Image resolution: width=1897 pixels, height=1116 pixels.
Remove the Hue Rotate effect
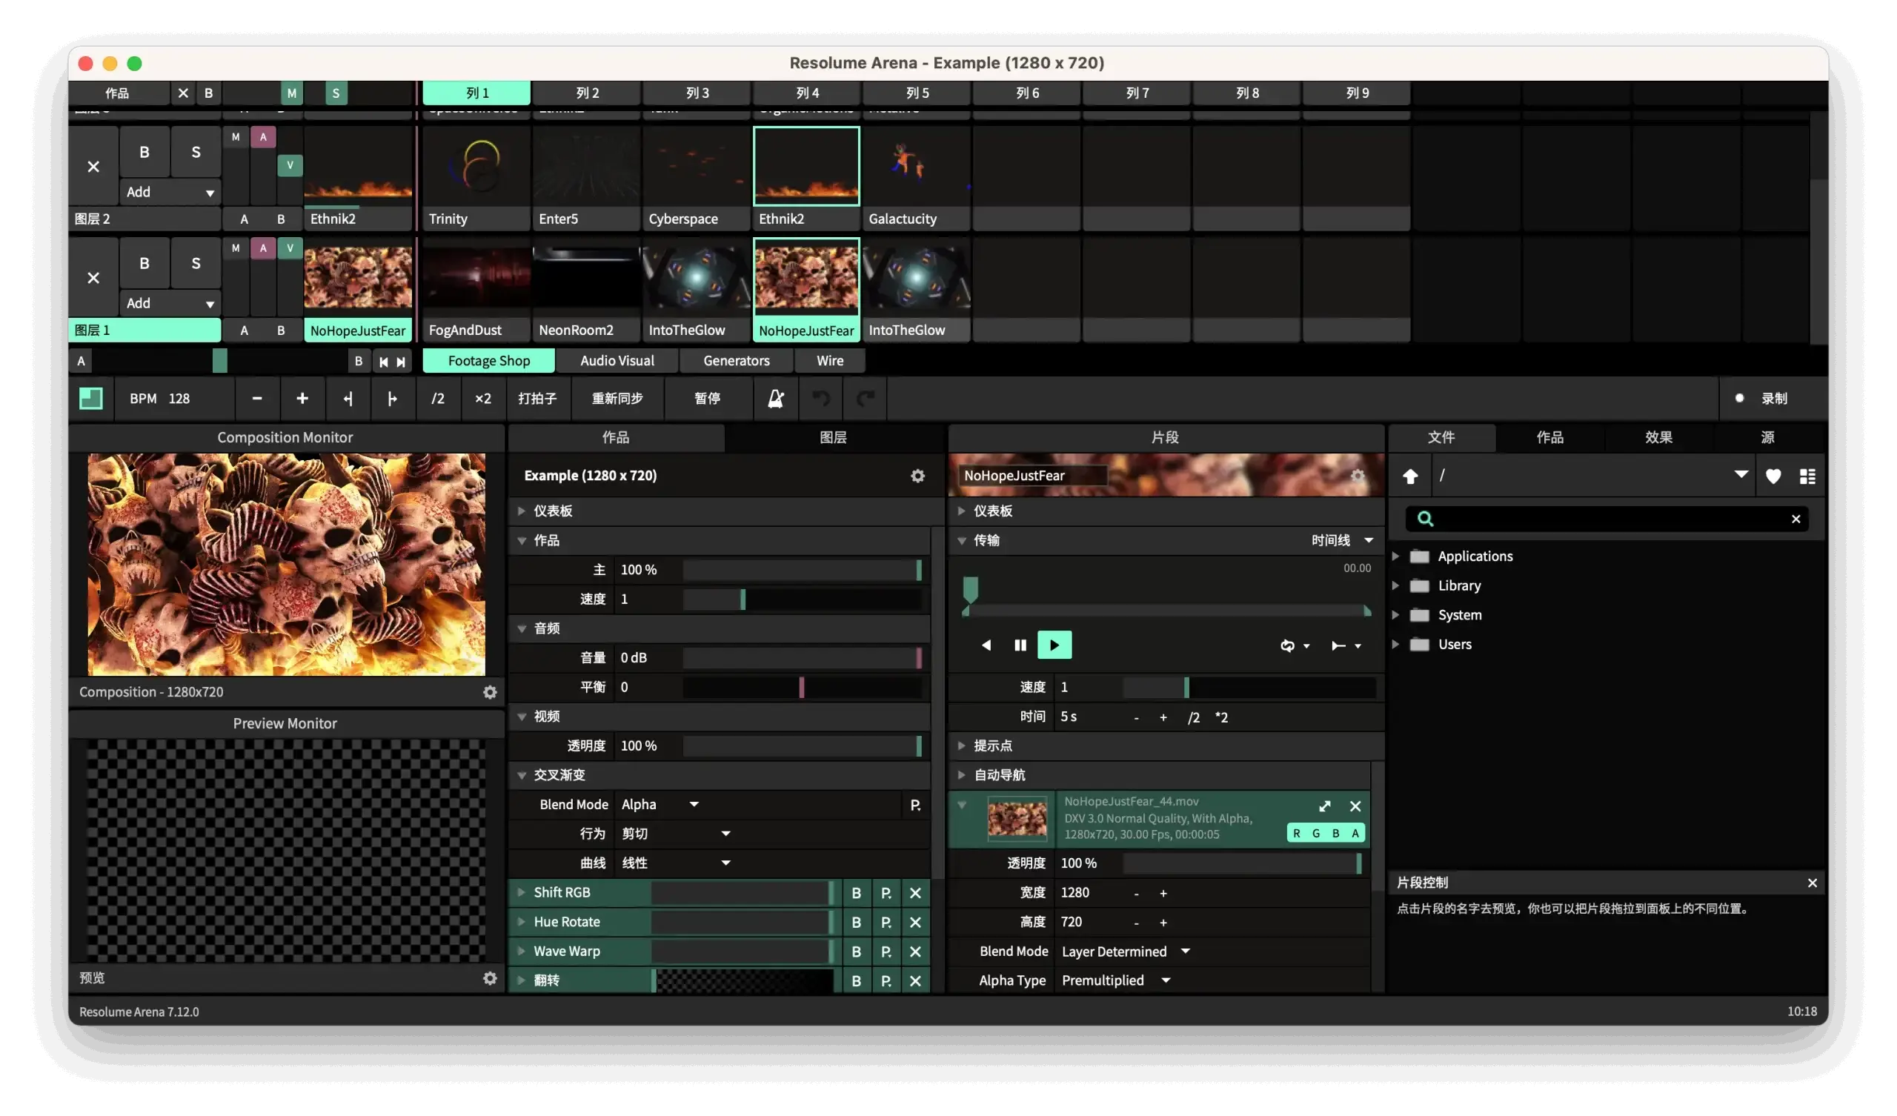coord(915,923)
